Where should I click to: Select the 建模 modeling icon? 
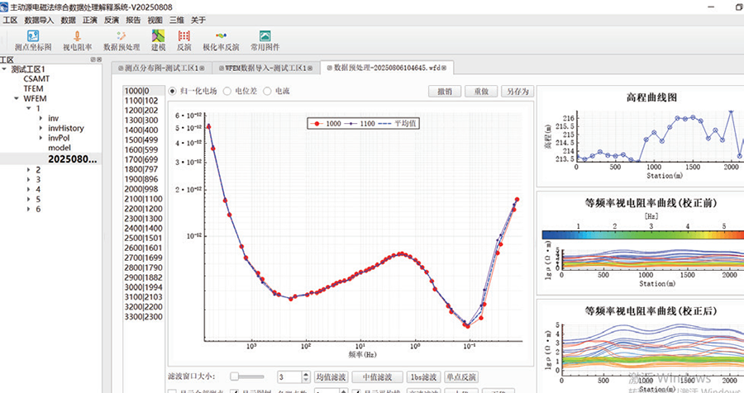[158, 40]
